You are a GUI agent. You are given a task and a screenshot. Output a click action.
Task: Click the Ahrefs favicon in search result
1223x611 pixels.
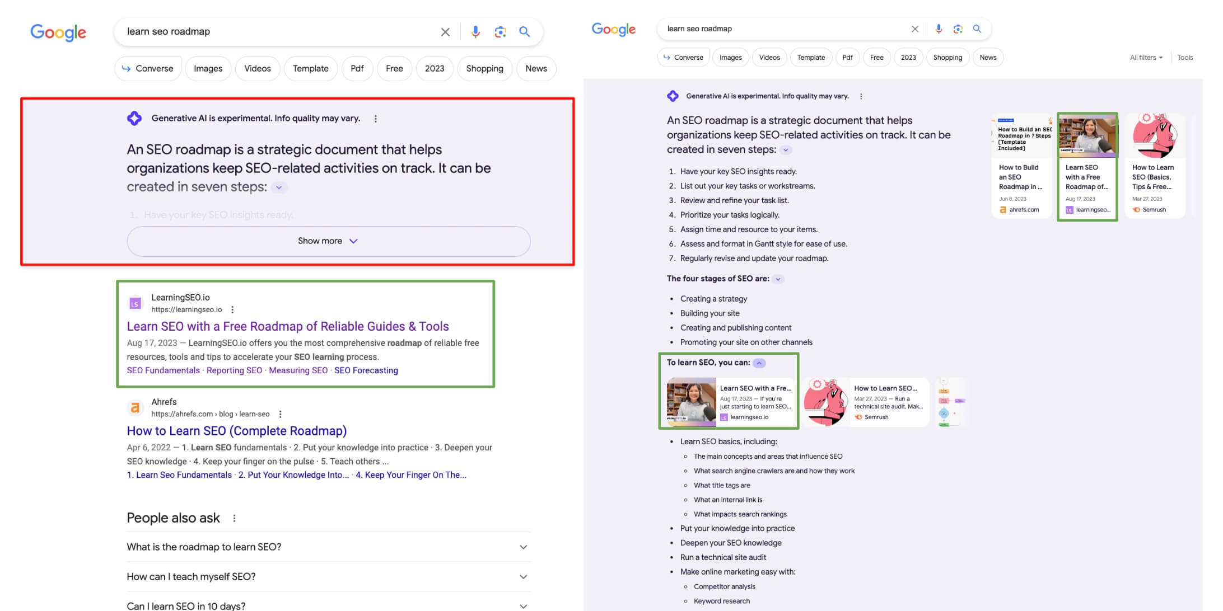pos(135,408)
